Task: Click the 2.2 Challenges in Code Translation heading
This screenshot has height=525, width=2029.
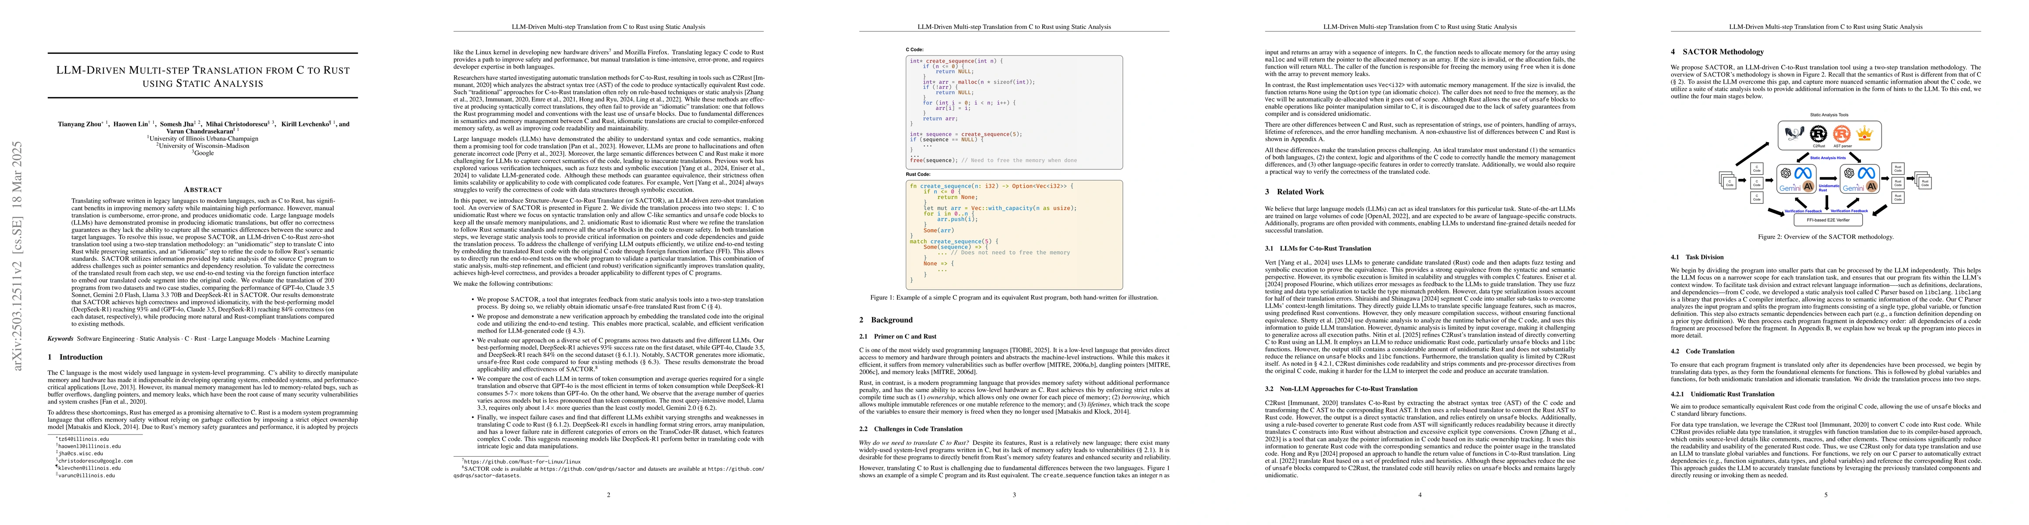Action: click(x=911, y=429)
